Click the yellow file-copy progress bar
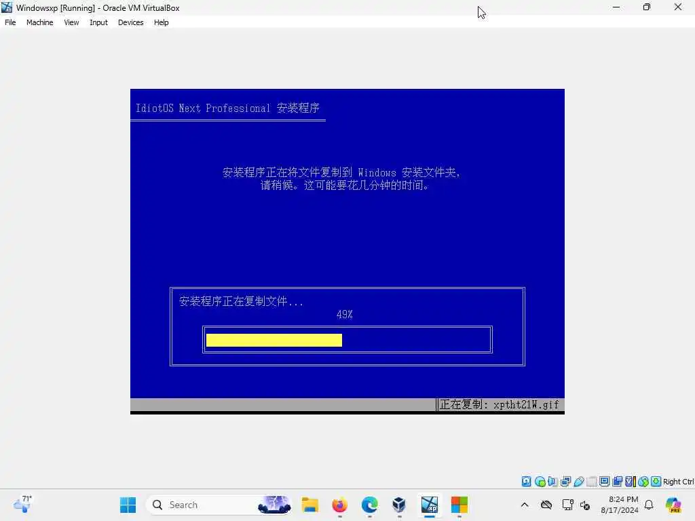This screenshot has height=521, width=695. click(274, 340)
